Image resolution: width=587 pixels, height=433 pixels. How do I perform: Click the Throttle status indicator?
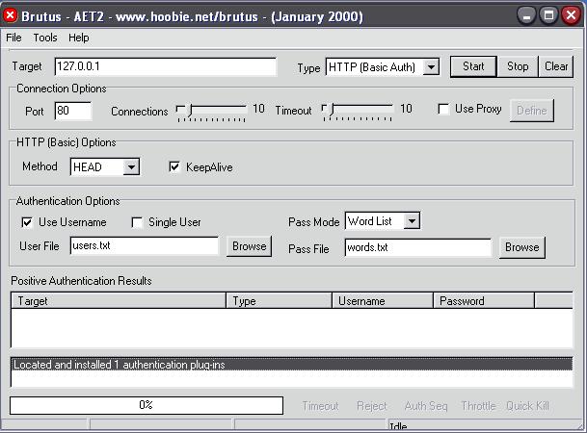[478, 406]
